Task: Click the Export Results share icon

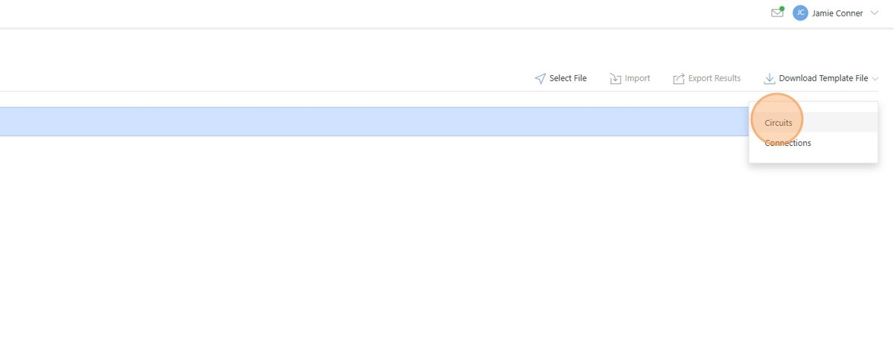Action: [x=679, y=78]
